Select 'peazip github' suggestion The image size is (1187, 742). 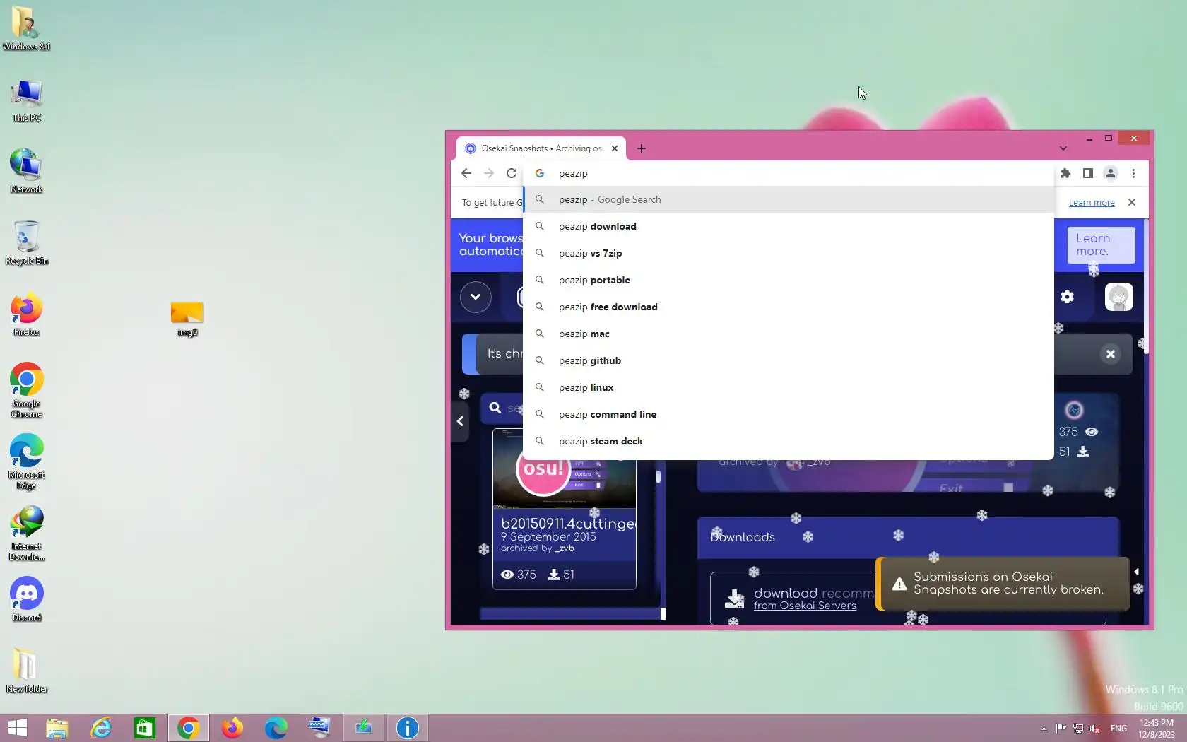pyautogui.click(x=789, y=360)
